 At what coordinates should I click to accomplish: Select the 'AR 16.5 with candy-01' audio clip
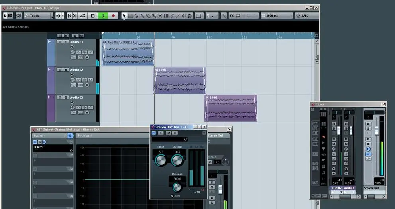click(128, 53)
